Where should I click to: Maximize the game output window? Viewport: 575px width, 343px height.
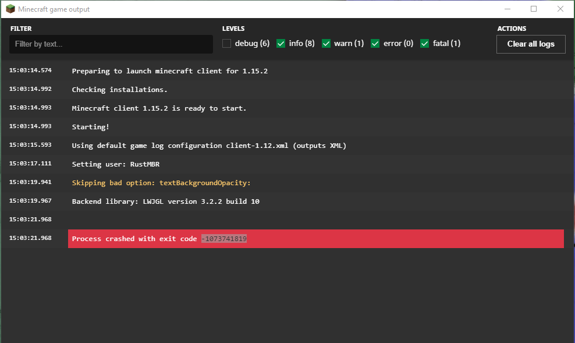(x=534, y=9)
